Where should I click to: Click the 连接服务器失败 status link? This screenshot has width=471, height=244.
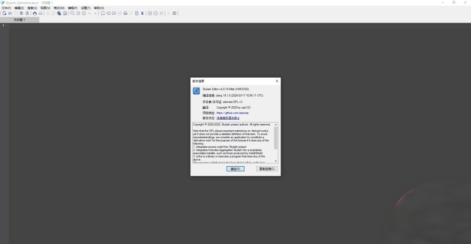tap(228, 118)
